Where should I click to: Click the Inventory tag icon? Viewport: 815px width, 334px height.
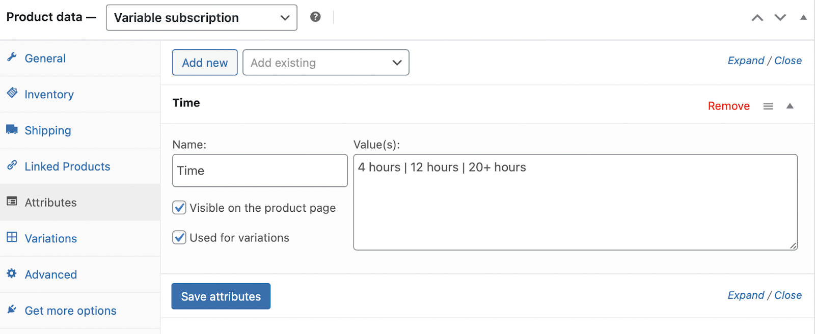[x=12, y=93]
